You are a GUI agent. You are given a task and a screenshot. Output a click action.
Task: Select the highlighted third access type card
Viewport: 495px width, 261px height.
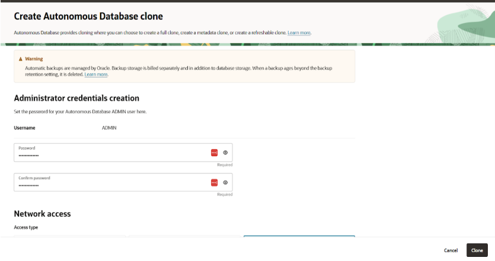point(299,236)
